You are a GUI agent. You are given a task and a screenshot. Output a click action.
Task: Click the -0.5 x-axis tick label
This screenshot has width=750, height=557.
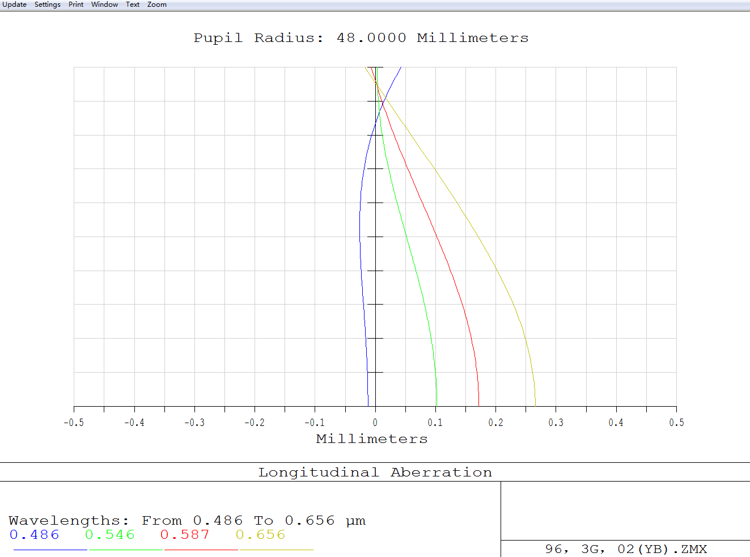(74, 423)
